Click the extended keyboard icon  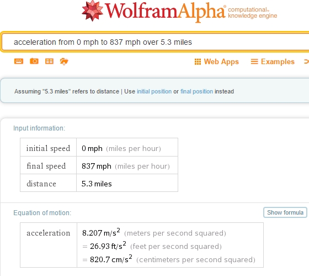pos(19,61)
